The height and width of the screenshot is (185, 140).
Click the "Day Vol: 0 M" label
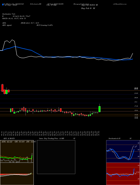pyautogui.click(x=88, y=8)
